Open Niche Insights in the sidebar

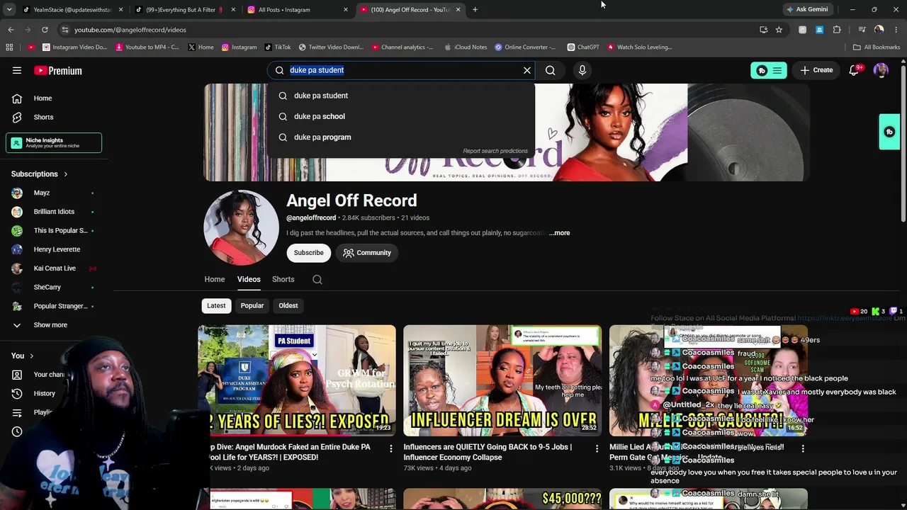click(x=54, y=142)
